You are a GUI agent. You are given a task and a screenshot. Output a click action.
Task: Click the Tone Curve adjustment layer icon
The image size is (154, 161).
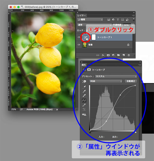click(x=86, y=37)
